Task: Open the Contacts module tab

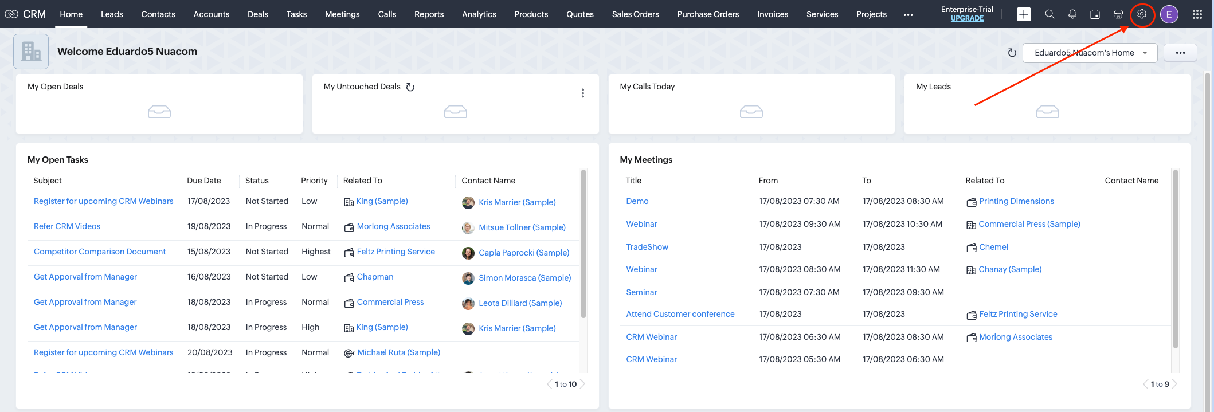Action: 158,14
